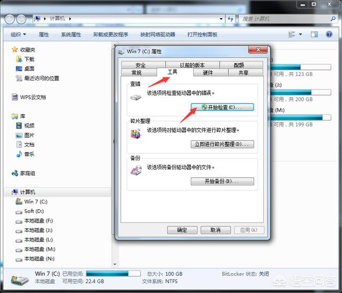Click the computer icon in address bar
Viewport: 342px width, 293px height.
(37, 19)
